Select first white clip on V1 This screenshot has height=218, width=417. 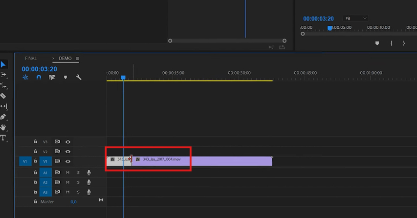119,161
